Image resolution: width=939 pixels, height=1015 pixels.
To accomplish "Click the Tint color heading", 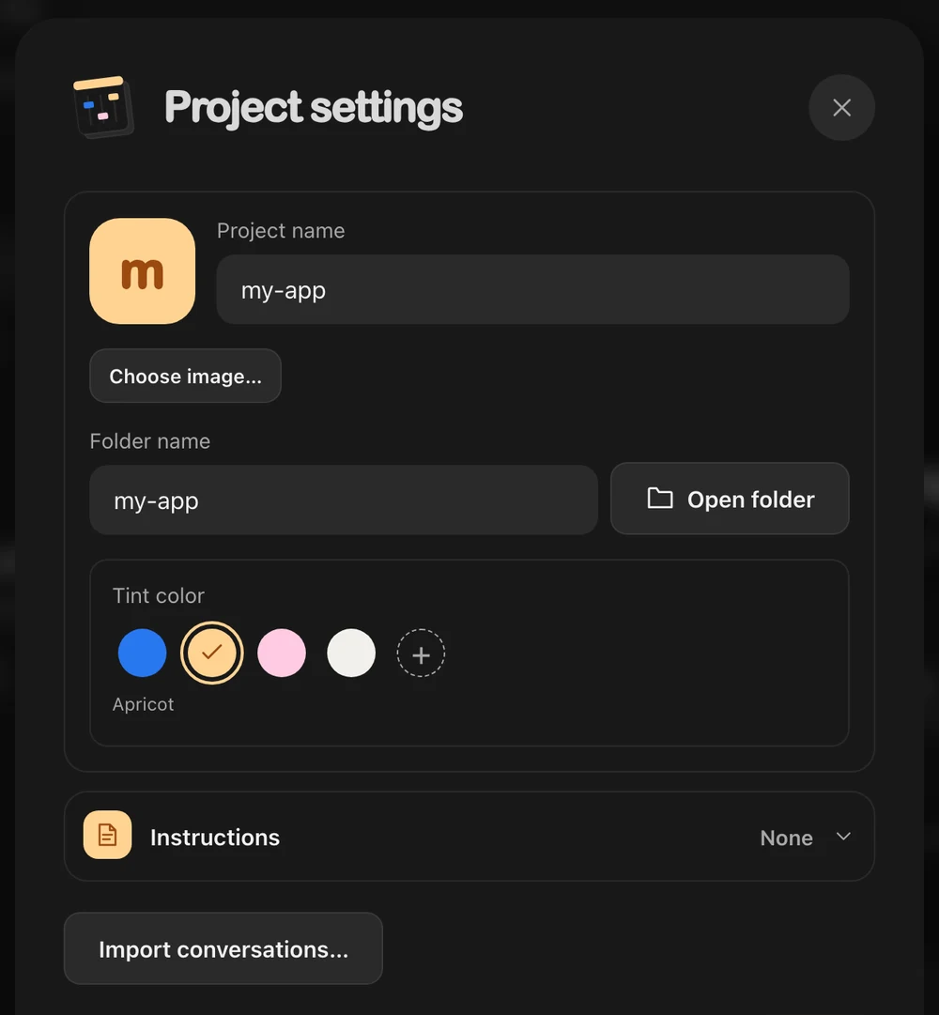I will (159, 595).
